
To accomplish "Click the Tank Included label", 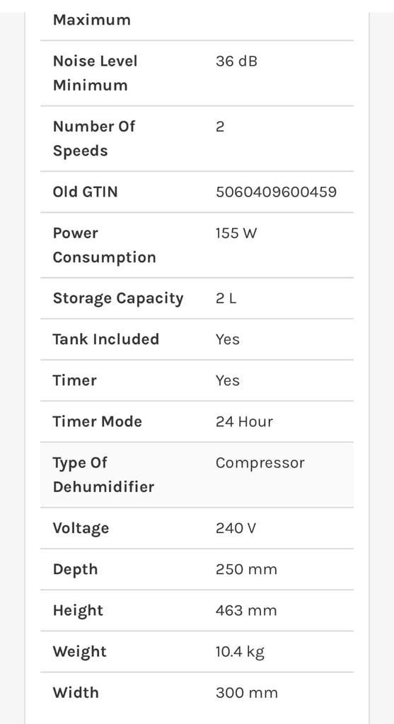I will [x=106, y=339].
